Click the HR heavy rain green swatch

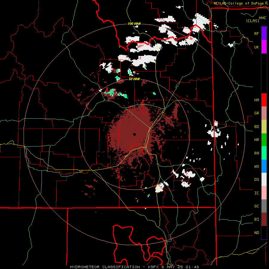point(264,140)
